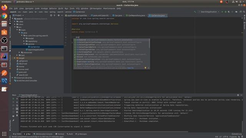Open the Analyze menu
This screenshot has width=246, height=138.
point(44,8)
